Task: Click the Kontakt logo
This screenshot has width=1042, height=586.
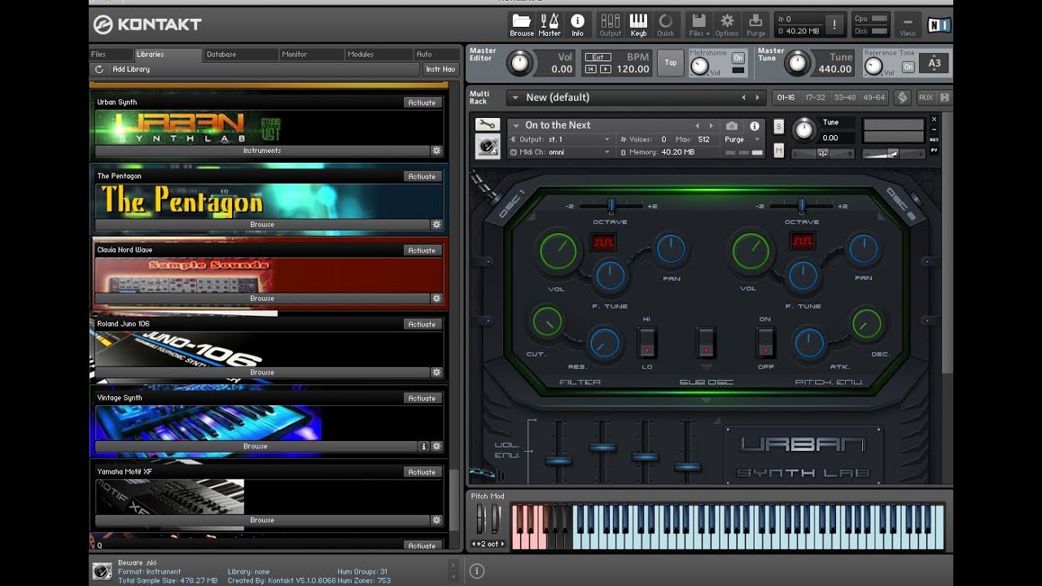Action: (x=148, y=24)
